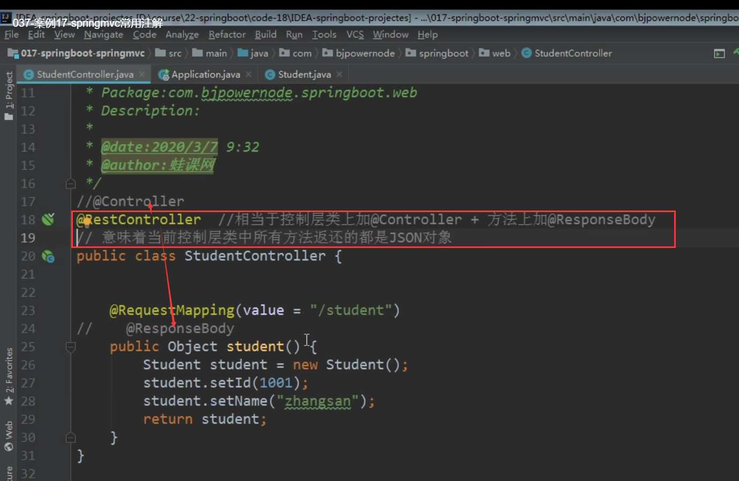The image size is (739, 481).
Task: Click the class gutter icon on line 20
Action: [48, 256]
